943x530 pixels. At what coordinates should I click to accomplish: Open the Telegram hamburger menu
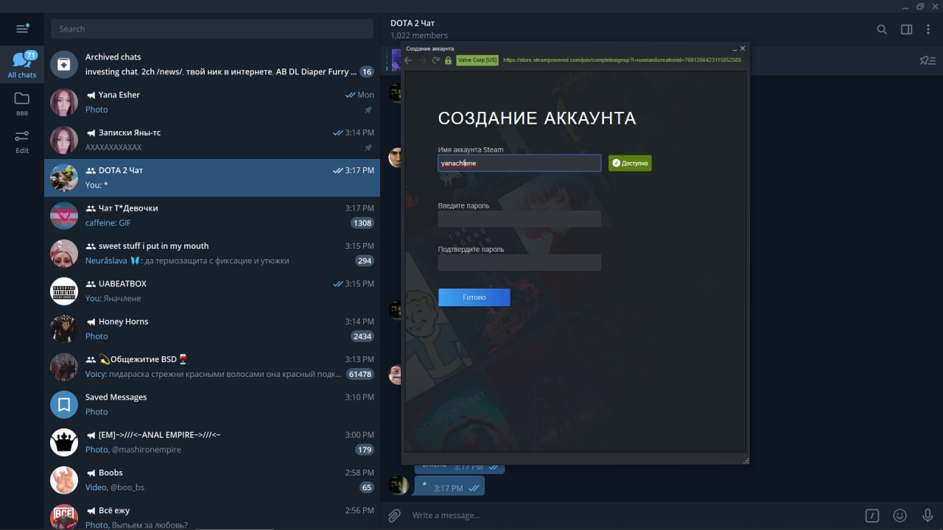(22, 29)
